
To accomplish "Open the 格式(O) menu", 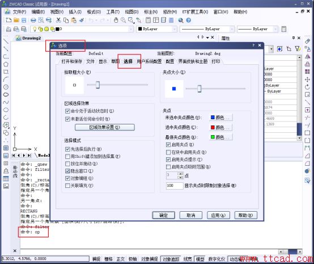I will (94, 12).
